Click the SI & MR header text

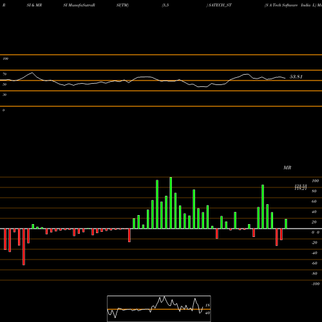(x=34, y=5)
